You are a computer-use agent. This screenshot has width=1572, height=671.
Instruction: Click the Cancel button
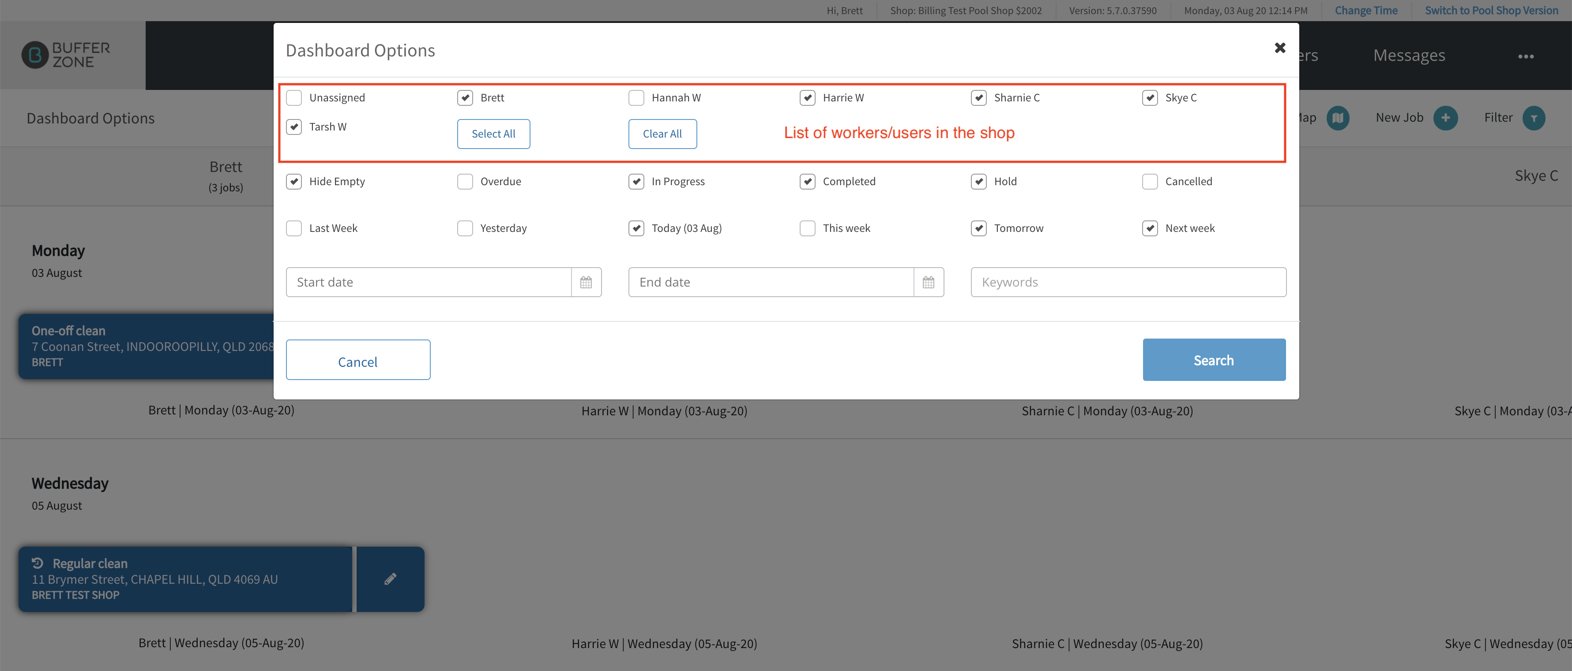tap(358, 360)
